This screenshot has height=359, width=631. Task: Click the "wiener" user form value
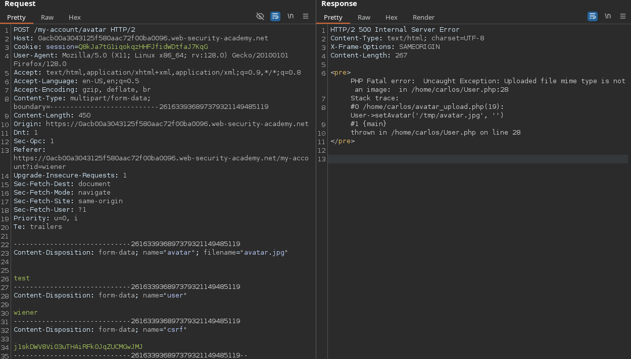pyautogui.click(x=25, y=313)
